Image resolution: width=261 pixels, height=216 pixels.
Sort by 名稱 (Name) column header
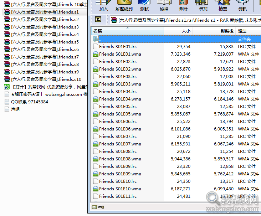click(128, 31)
